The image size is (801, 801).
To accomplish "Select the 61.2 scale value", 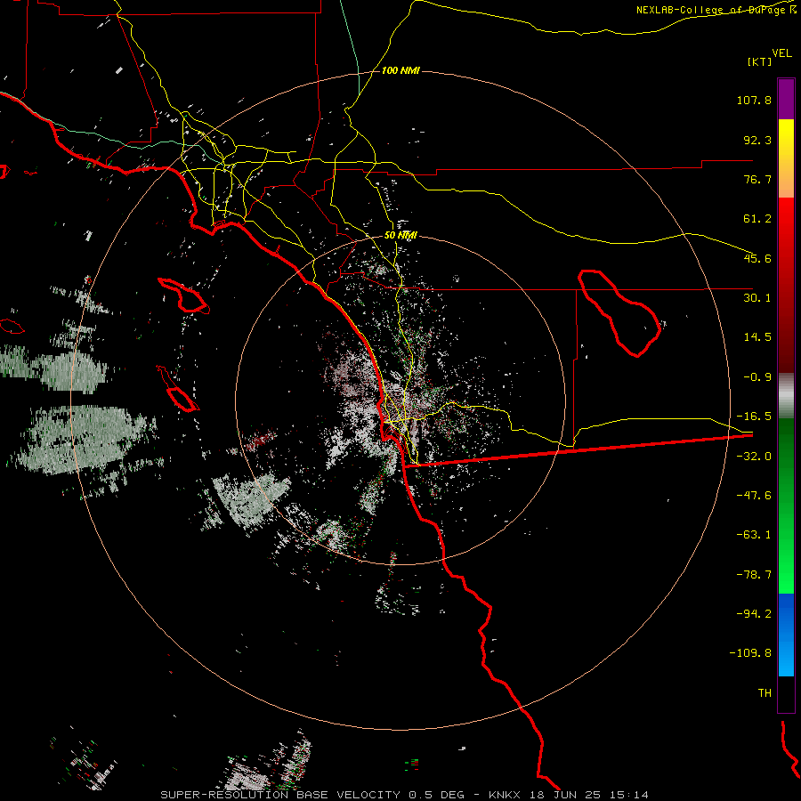I will click(x=757, y=219).
